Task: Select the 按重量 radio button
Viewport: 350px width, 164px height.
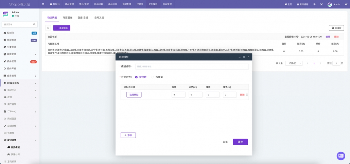Action: click(153, 77)
